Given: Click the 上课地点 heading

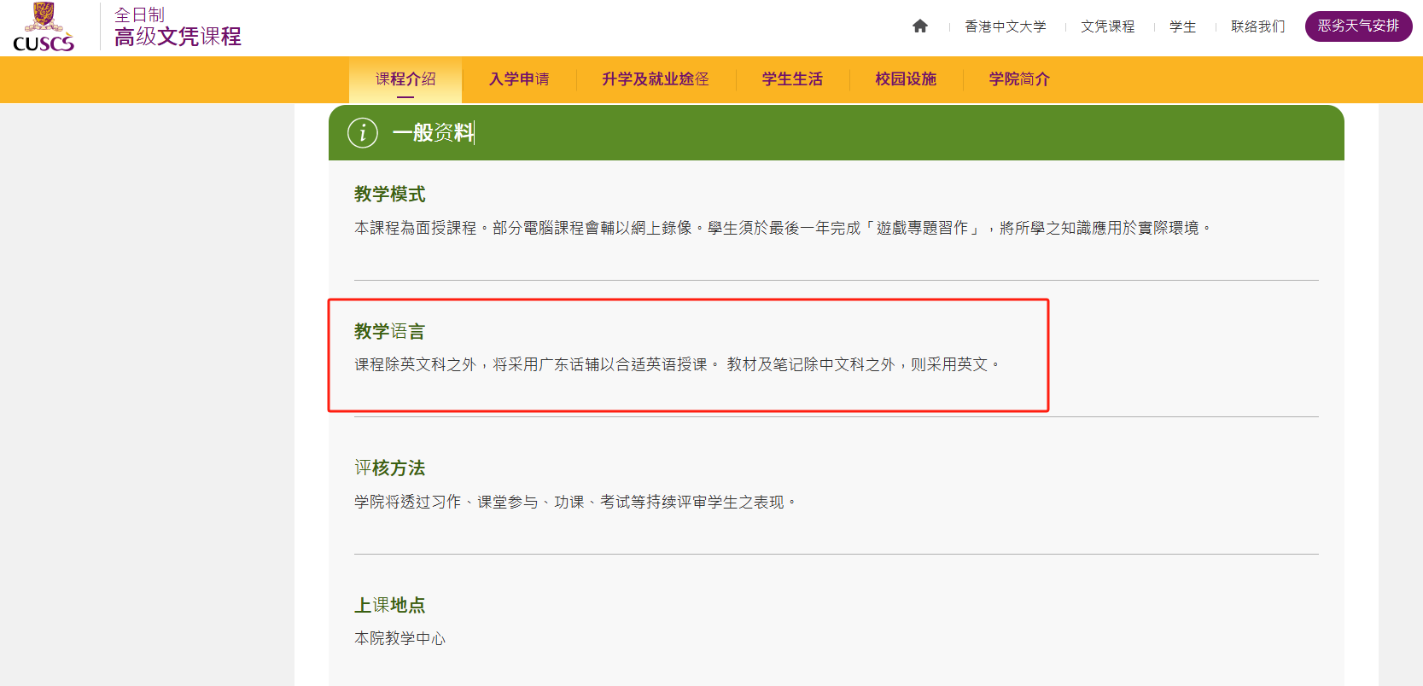Looking at the screenshot, I should click(390, 605).
